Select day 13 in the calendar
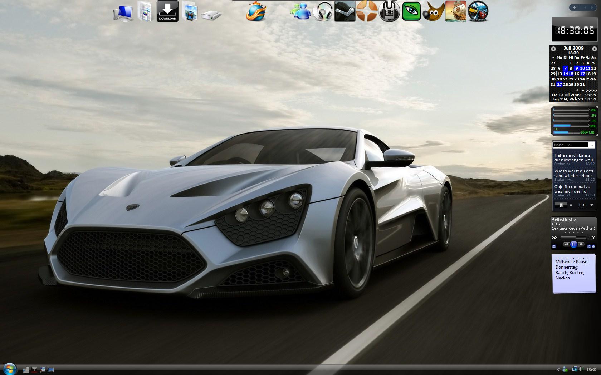 (x=560, y=74)
